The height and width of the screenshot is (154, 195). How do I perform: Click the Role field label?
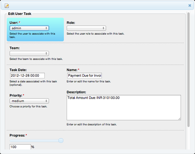[71, 23]
